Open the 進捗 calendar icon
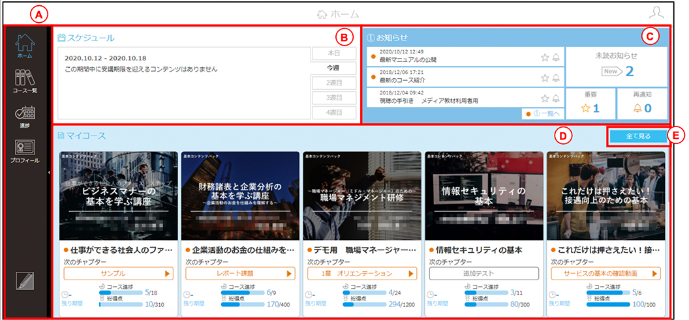 (x=25, y=117)
